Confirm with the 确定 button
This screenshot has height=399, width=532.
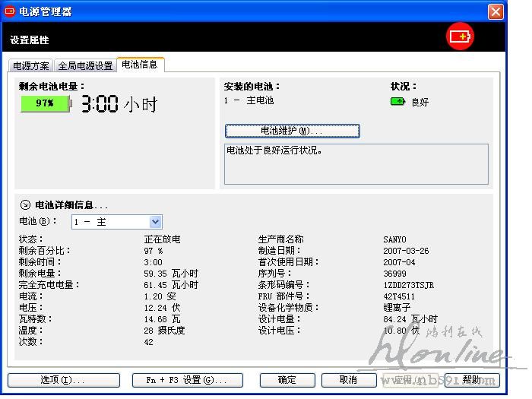(x=287, y=380)
